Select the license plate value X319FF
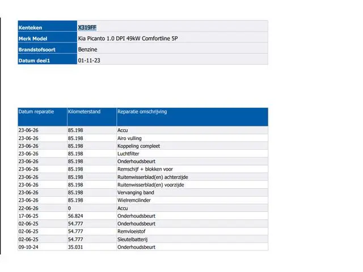The width and height of the screenshot is (363, 272). click(87, 28)
